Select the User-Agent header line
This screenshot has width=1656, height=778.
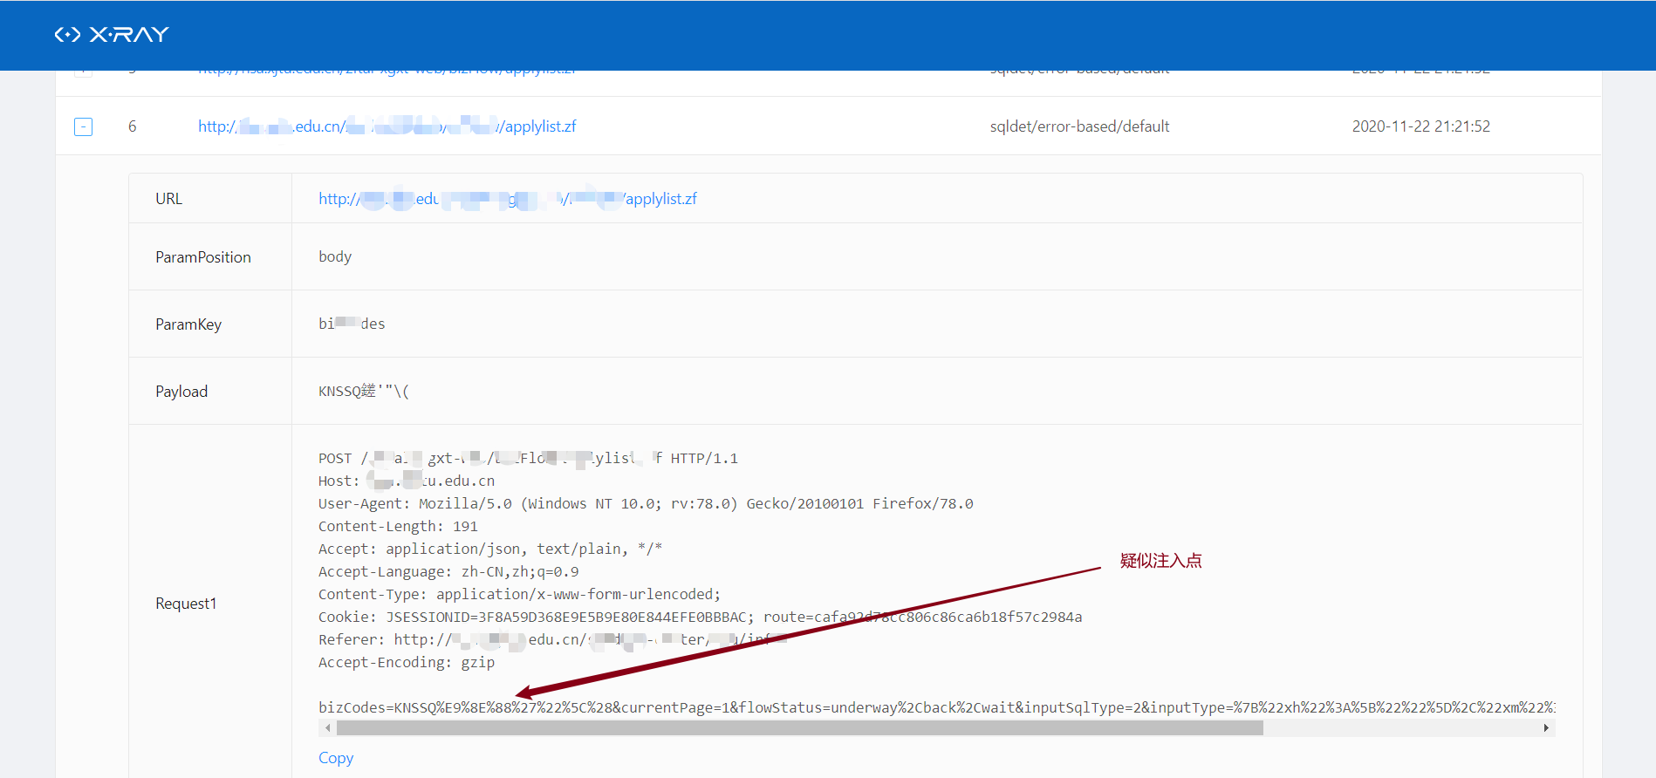tap(646, 503)
